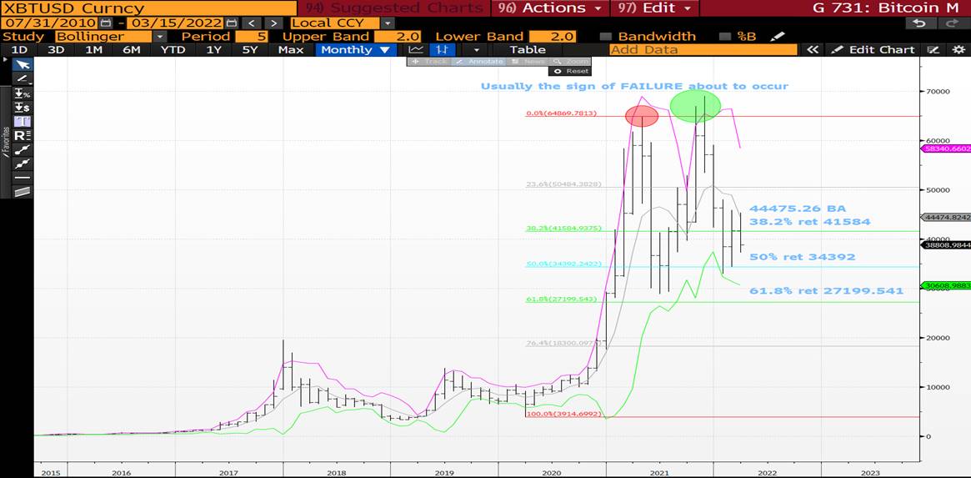This screenshot has width=971, height=478.
Task: Click the '50% ret 34392' annotation text
Action: (x=803, y=257)
